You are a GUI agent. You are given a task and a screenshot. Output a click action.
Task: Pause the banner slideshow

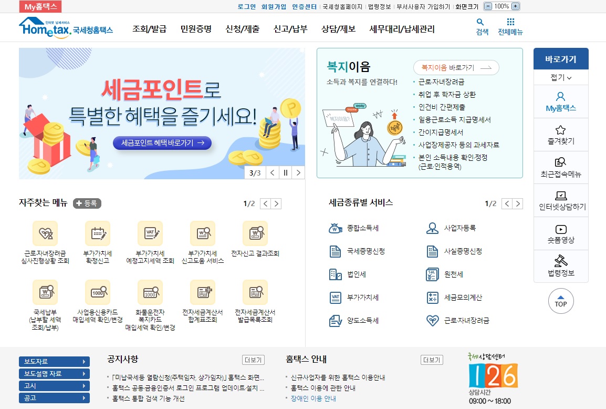pyautogui.click(x=285, y=172)
